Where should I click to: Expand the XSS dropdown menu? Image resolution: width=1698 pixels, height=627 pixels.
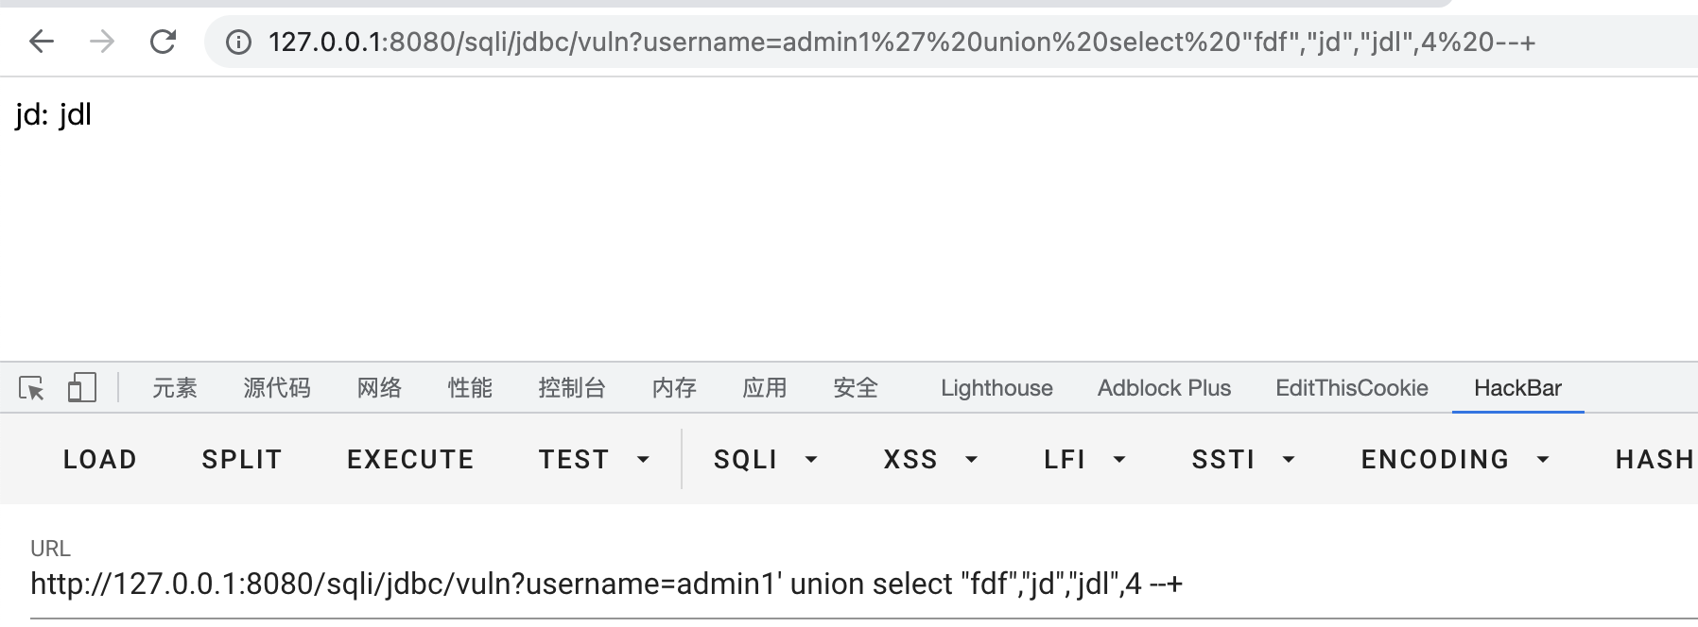[929, 460]
